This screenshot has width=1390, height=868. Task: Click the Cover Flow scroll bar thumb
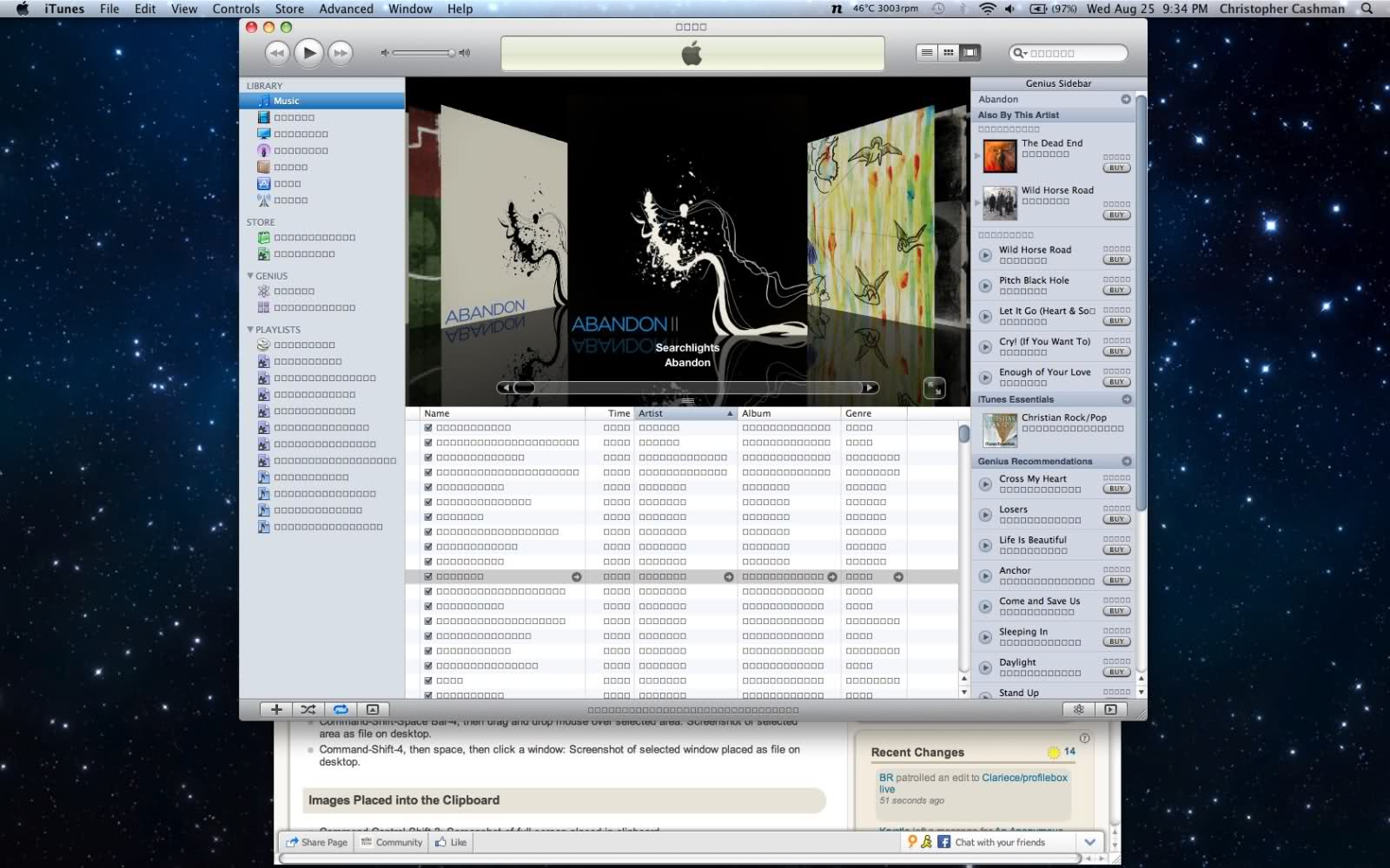coord(524,388)
